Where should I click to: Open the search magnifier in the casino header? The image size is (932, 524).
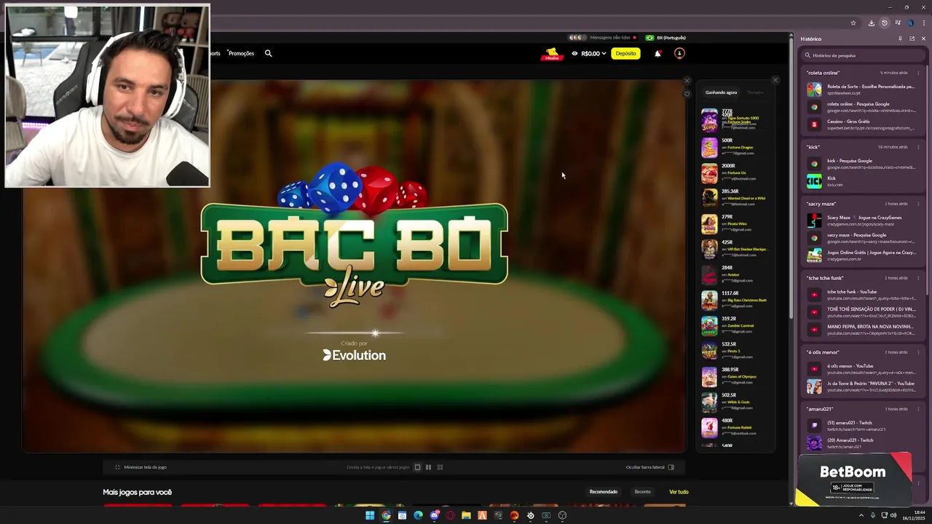coord(268,53)
